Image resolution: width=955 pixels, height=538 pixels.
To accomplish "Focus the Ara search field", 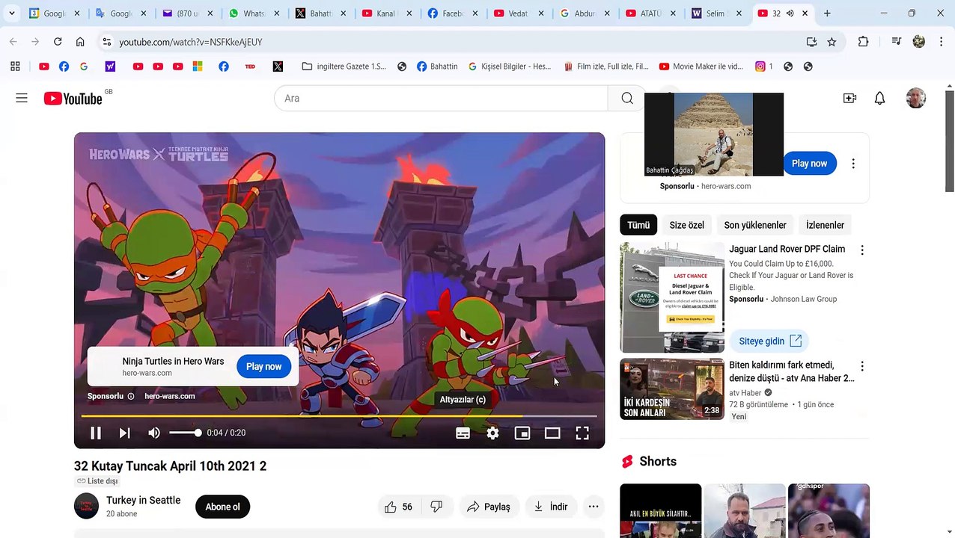I will coord(441,98).
